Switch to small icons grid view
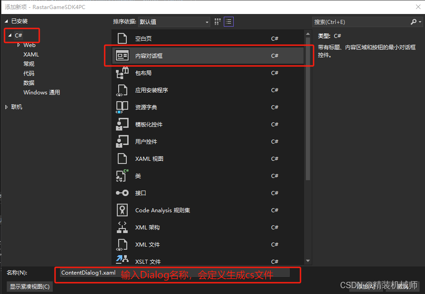 217,22
